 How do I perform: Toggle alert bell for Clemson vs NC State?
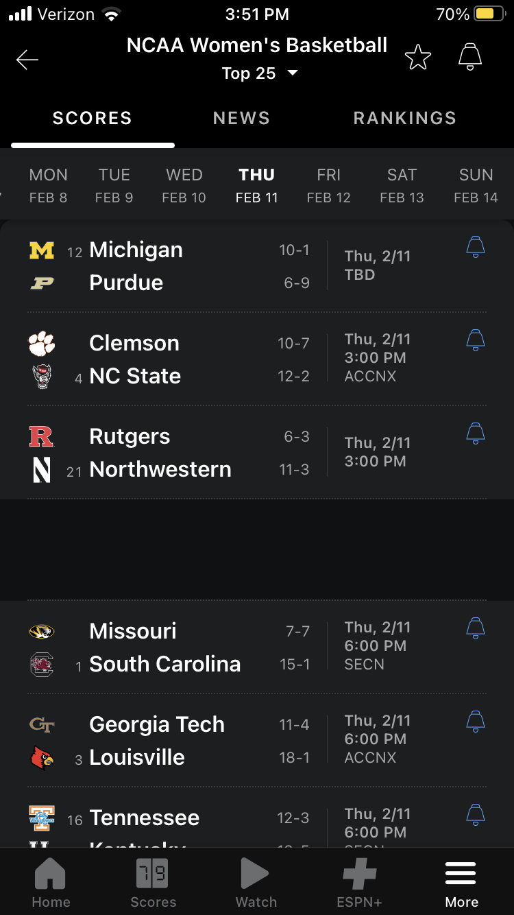476,340
